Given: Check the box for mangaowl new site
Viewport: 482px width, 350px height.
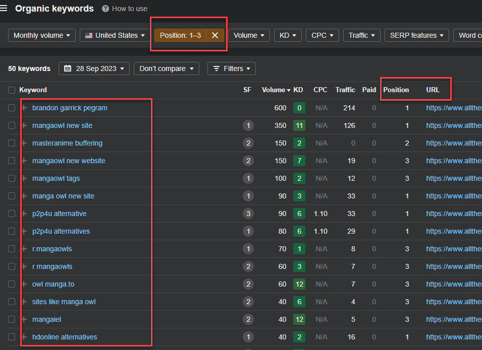Looking at the screenshot, I should 12,125.
